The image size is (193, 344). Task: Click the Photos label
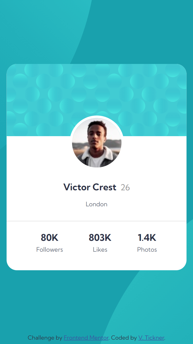pos(147,250)
